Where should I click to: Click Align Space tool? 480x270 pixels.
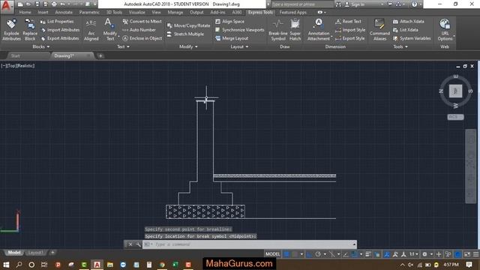pos(229,22)
